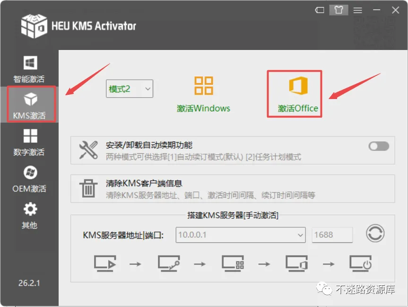This screenshot has width=408, height=307.
Task: Open the 其他 settings tab with gear icon
Action: (x=29, y=216)
